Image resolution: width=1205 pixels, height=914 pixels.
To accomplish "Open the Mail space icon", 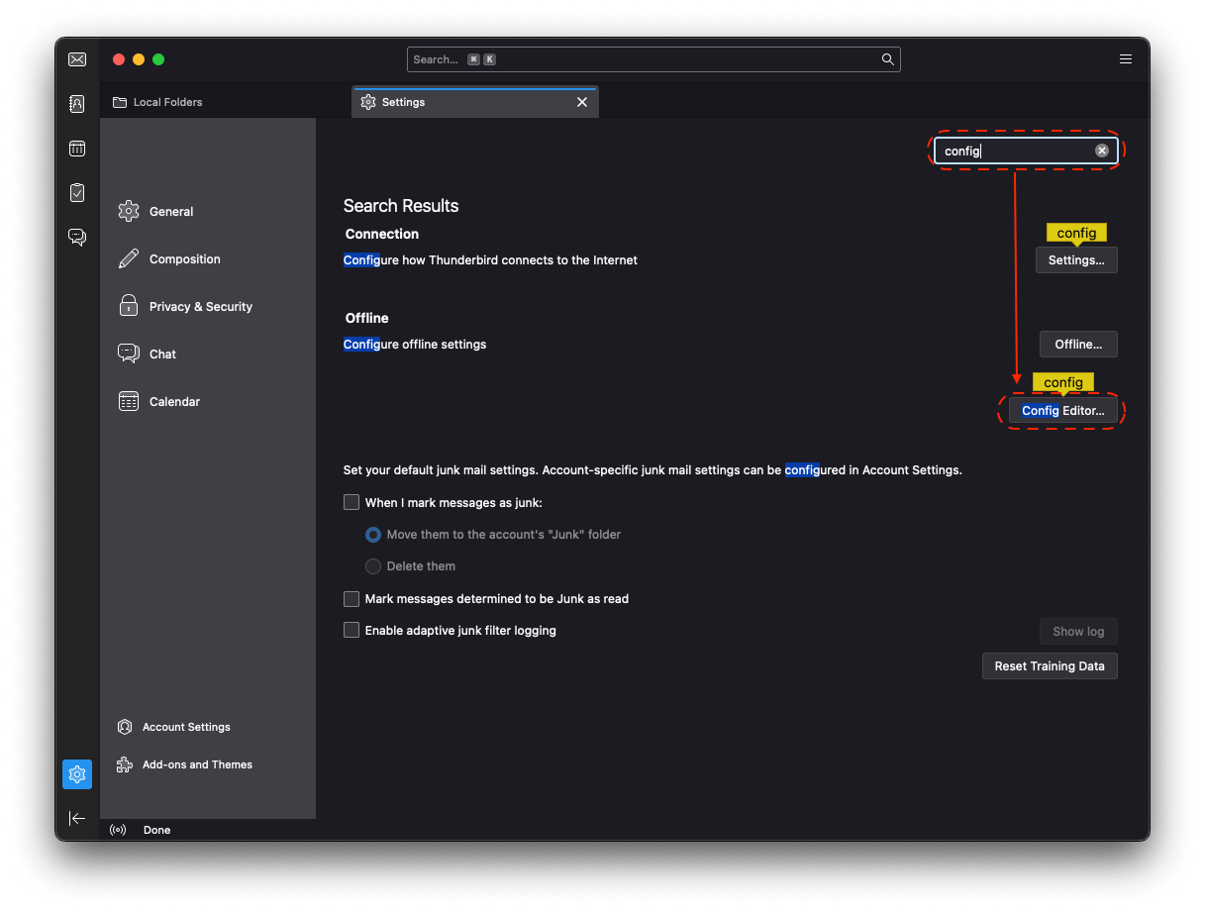I will coord(77,59).
